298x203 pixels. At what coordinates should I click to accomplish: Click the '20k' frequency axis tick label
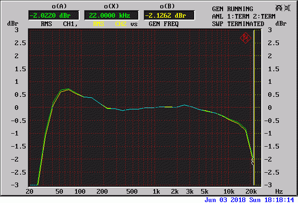[x=251, y=191]
